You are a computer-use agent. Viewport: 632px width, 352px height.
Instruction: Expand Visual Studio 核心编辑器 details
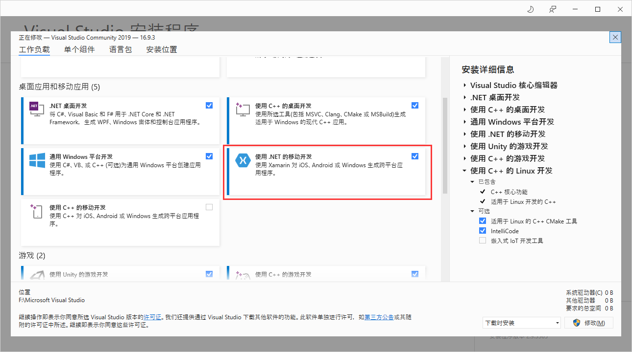click(464, 85)
